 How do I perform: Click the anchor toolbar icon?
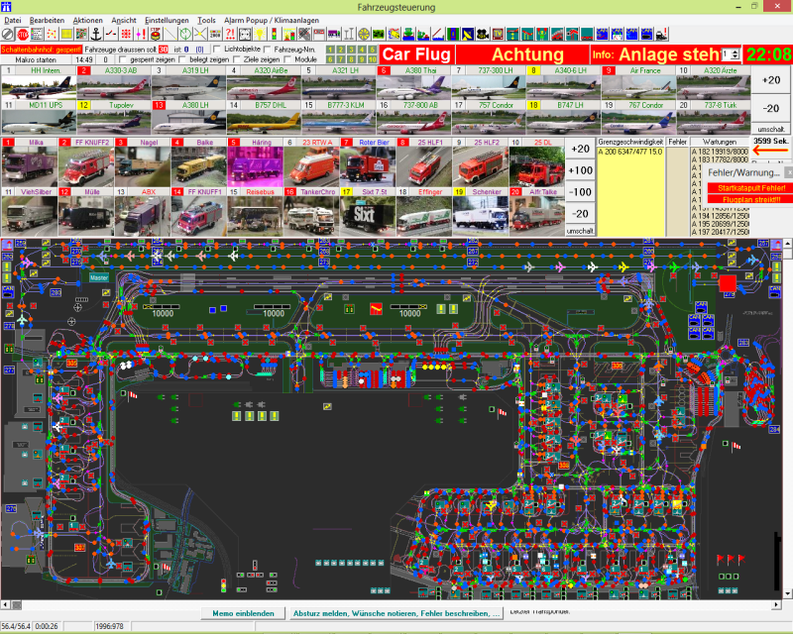95,35
